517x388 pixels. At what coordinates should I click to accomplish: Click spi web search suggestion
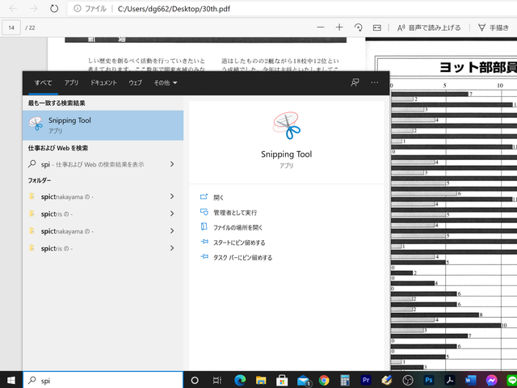coord(92,164)
